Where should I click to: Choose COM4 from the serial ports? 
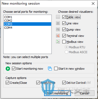pos(27,28)
